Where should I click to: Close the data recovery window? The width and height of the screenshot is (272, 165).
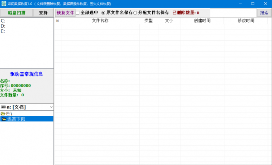coord(266,4)
